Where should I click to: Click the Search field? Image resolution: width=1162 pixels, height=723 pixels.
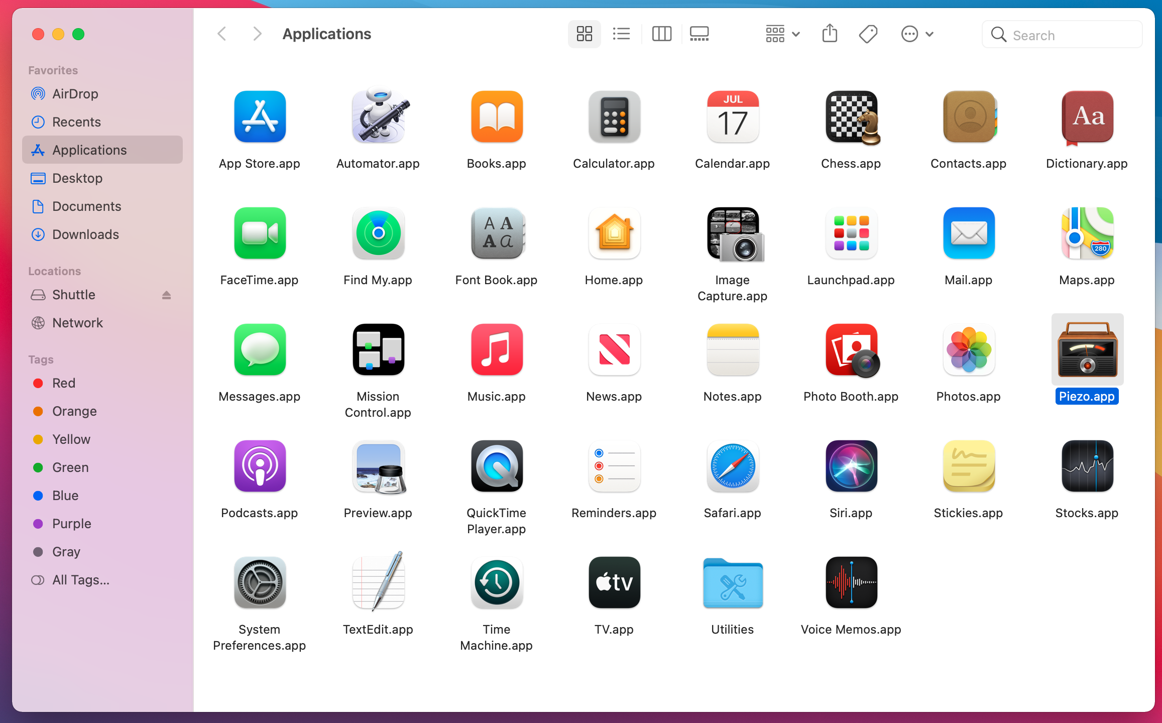pyautogui.click(x=1062, y=35)
